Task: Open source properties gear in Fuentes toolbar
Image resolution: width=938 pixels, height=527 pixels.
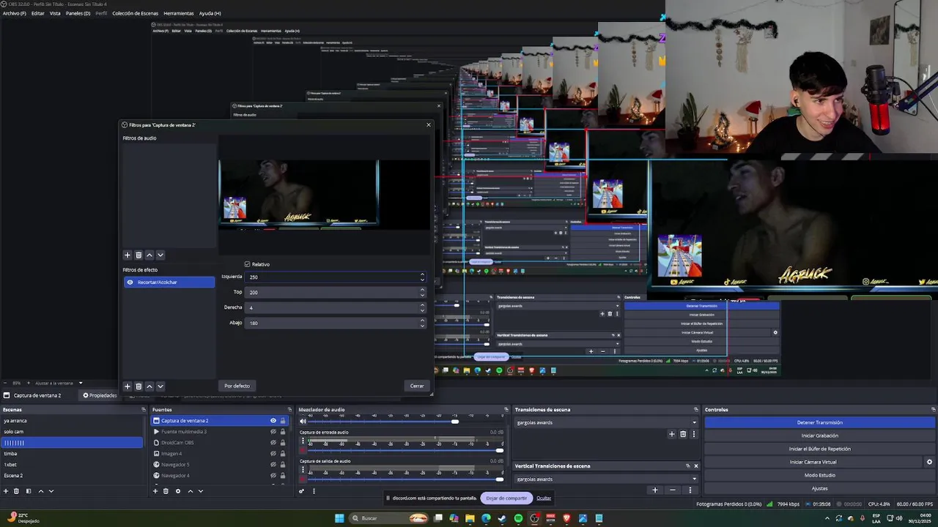Action: point(178,491)
